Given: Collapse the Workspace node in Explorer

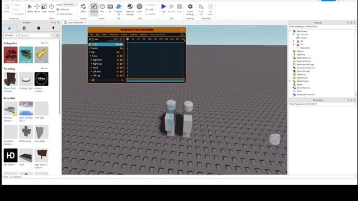Looking at the screenshot, I should [290, 31].
